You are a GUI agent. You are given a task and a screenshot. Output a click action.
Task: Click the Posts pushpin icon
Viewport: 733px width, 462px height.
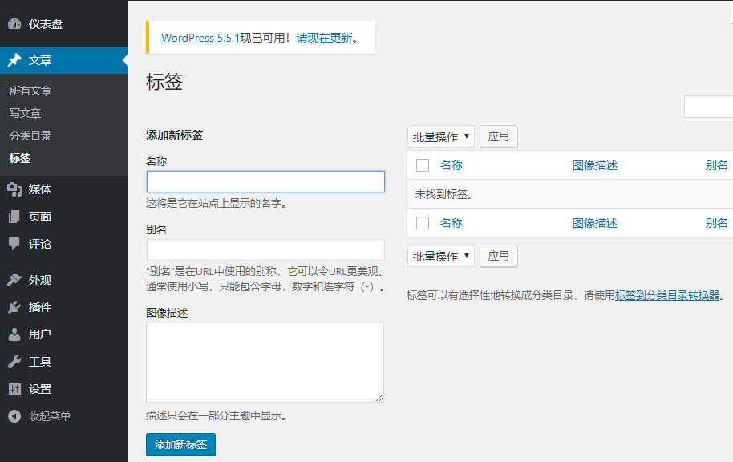[x=14, y=60]
